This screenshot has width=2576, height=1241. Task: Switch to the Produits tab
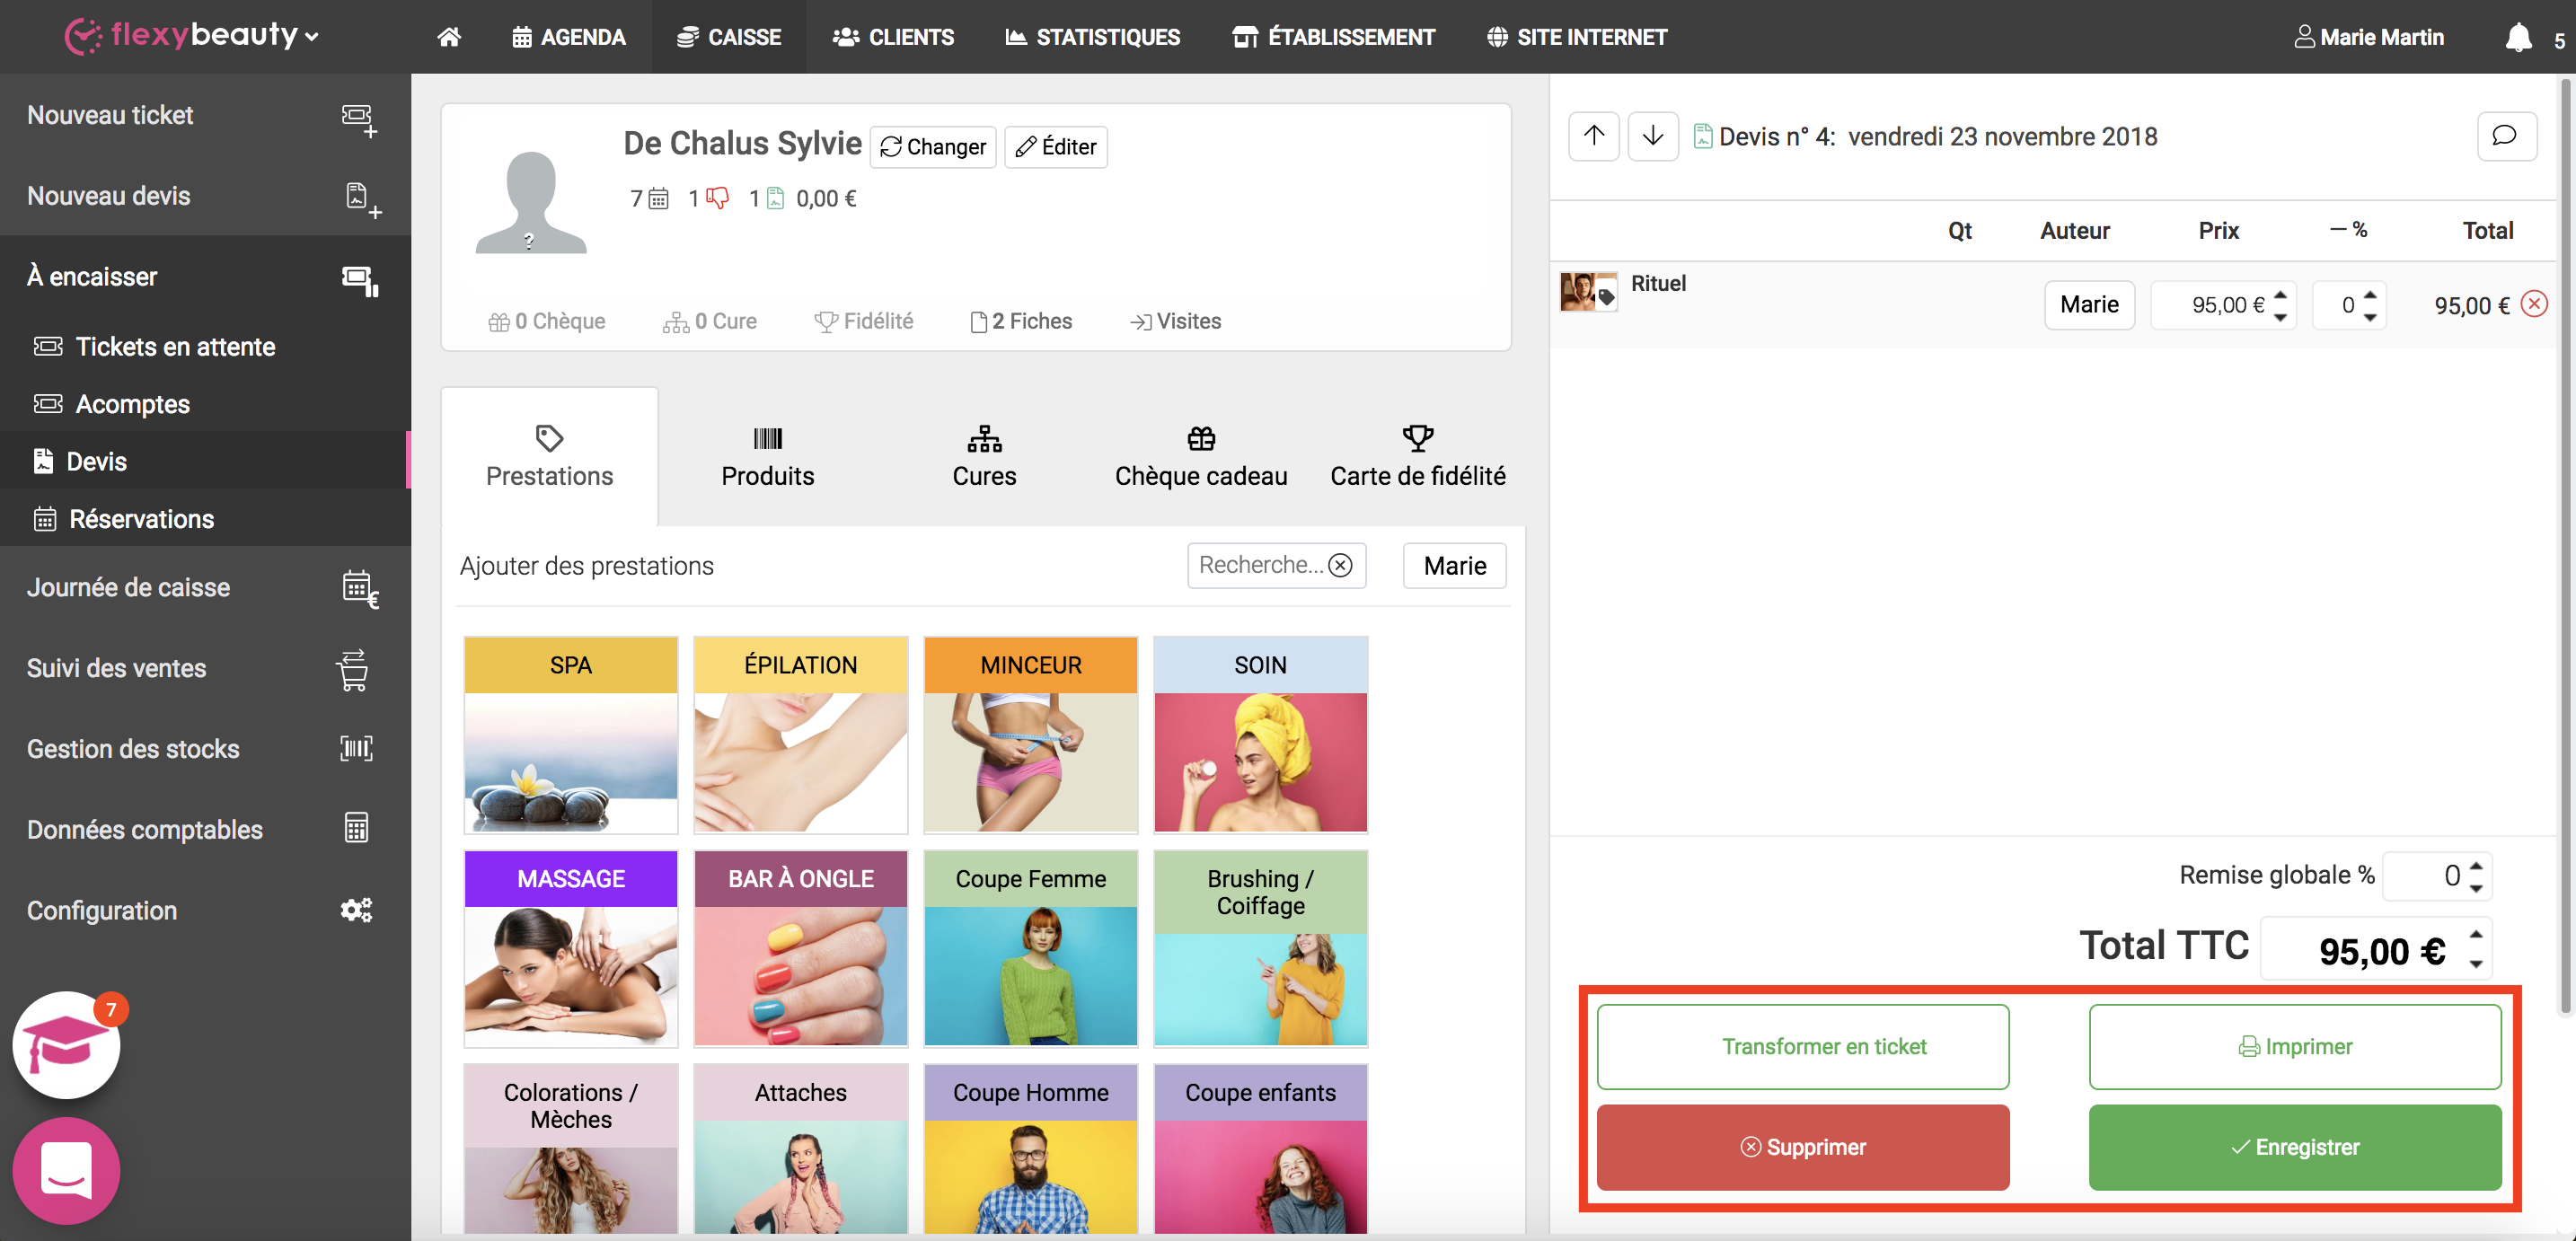point(767,456)
